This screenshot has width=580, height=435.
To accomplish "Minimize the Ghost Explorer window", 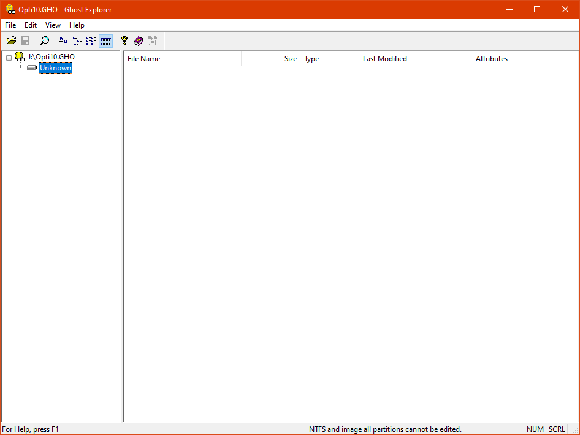I will pyautogui.click(x=509, y=9).
